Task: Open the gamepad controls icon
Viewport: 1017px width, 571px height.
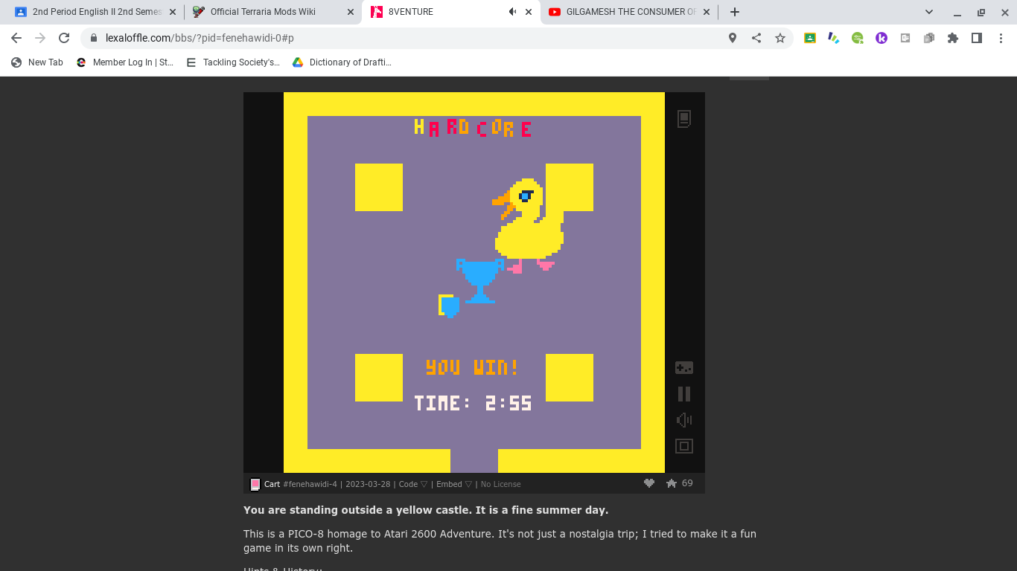Action: (684, 367)
